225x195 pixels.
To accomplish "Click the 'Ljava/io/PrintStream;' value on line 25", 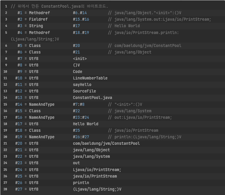I will coord(97,170).
